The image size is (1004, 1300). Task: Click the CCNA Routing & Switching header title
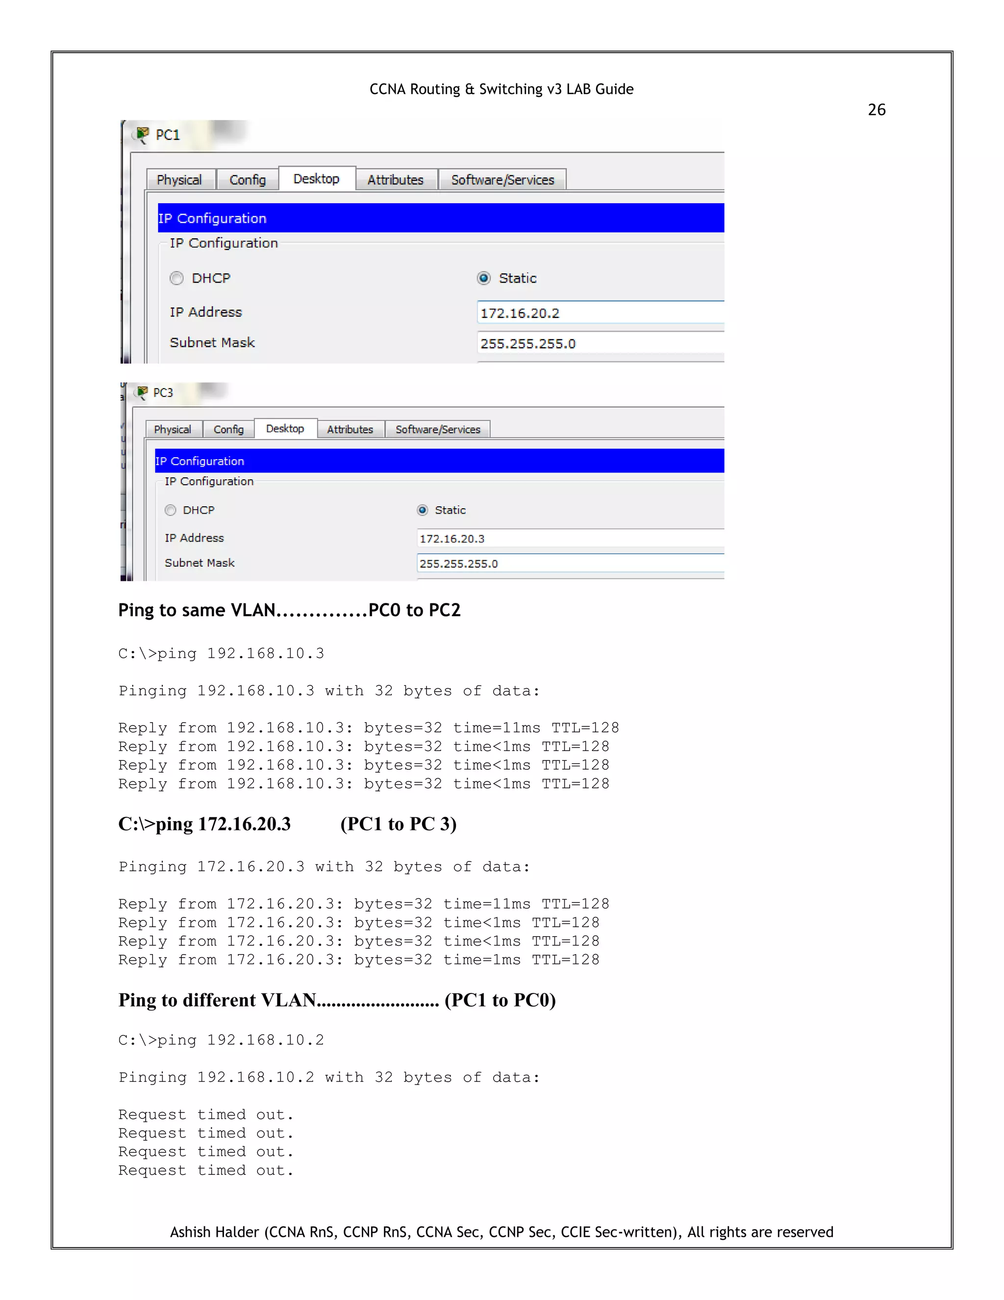click(x=502, y=89)
